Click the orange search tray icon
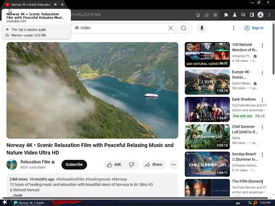The height and width of the screenshot is (206, 275). pos(255,203)
